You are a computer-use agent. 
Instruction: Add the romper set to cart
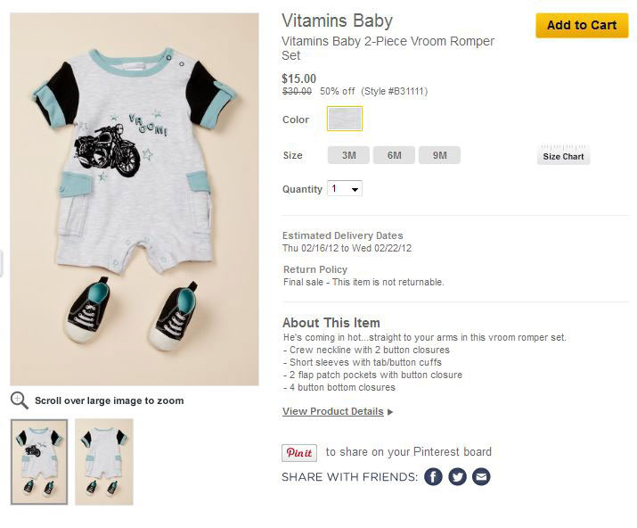(581, 25)
